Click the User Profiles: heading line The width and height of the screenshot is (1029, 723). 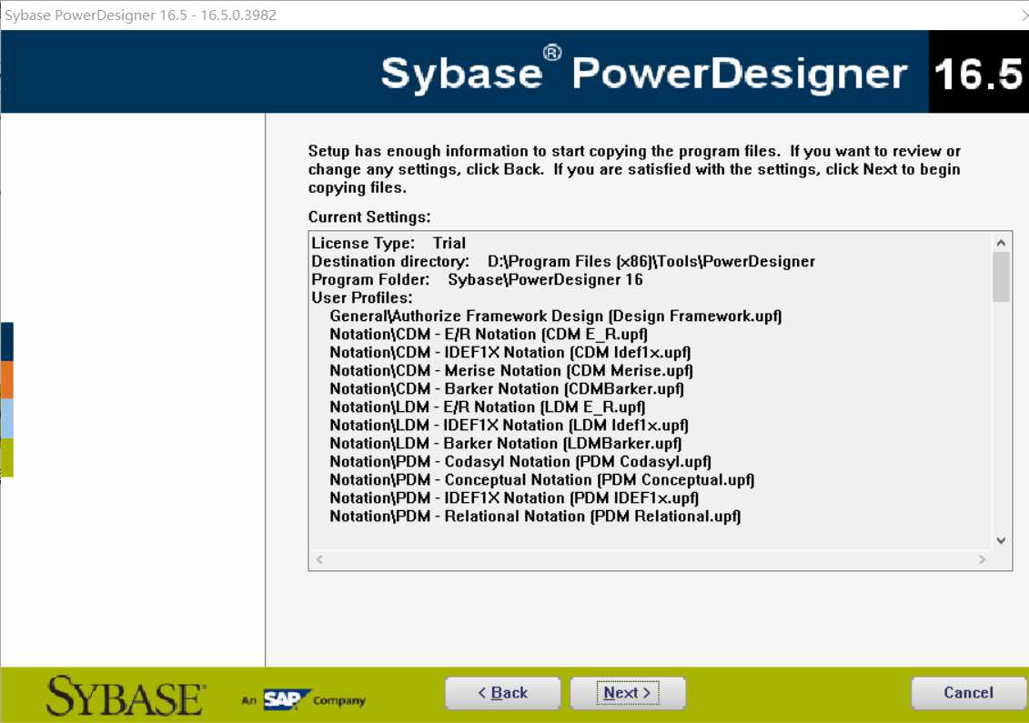click(x=361, y=298)
